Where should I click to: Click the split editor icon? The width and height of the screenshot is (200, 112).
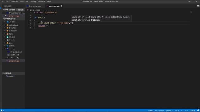coord(198,6)
